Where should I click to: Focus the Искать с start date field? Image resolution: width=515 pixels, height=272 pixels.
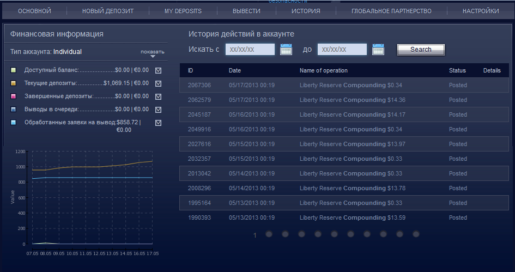[x=250, y=50]
